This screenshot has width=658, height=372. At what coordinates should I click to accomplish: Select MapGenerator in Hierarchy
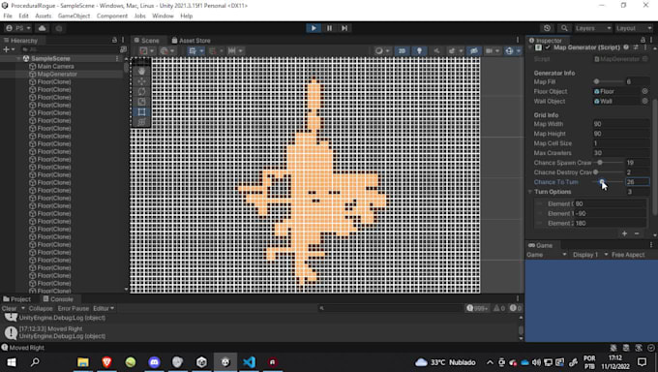point(57,74)
